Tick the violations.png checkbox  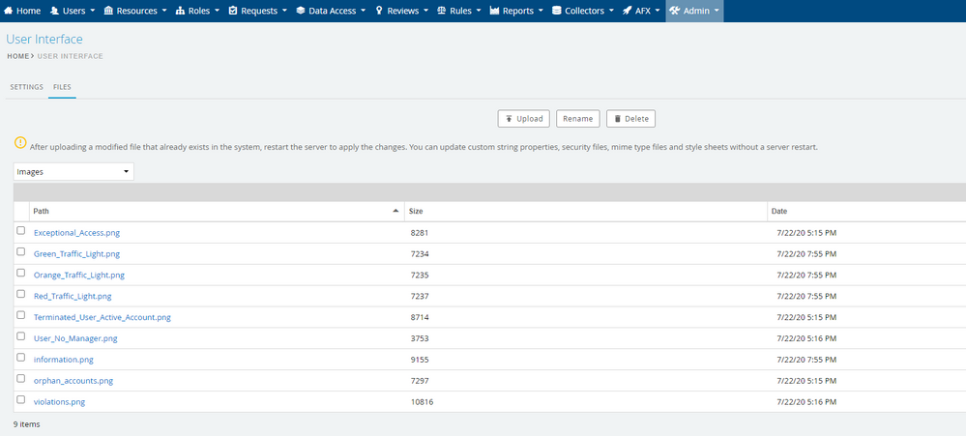click(21, 399)
